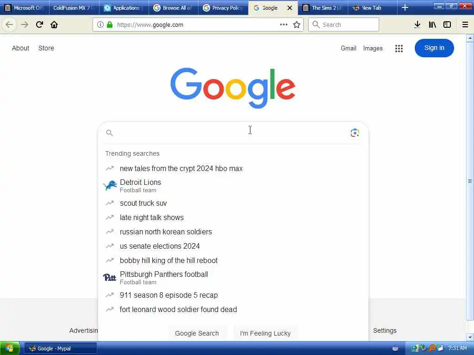Viewport: 474px width, 355px height.
Task: Open the About link
Action: click(20, 48)
